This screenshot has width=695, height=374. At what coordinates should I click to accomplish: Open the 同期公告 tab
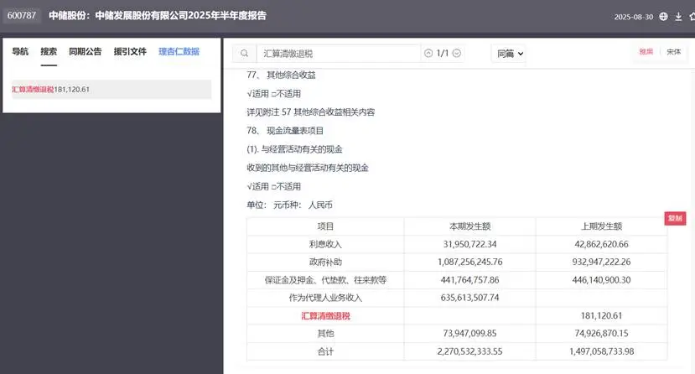(86, 51)
